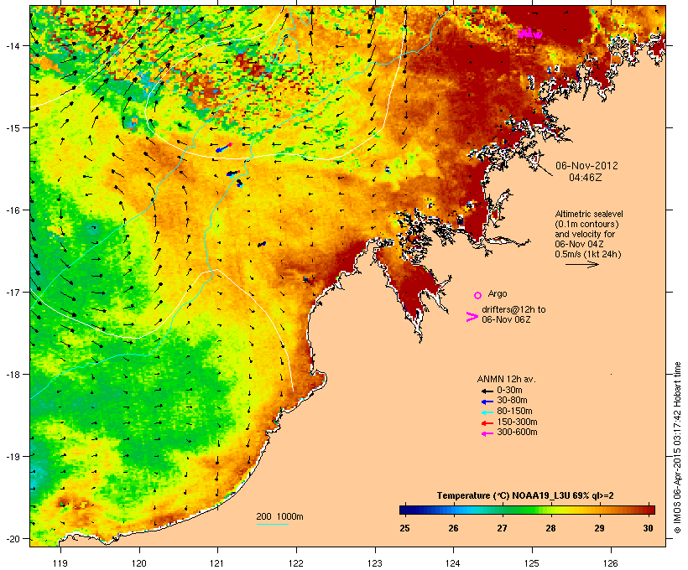The width and height of the screenshot is (688, 570).
Task: Click the magenta 300-600m ANMN arrow
Action: [487, 433]
